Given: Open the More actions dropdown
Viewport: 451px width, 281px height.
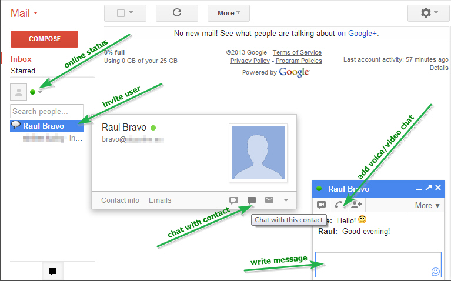Looking at the screenshot, I should pos(229,13).
